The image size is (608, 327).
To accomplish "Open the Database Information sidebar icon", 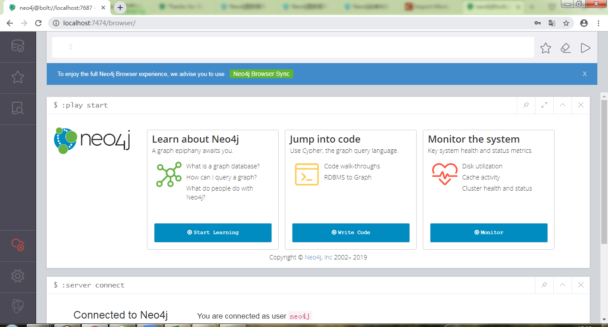I will coord(18,46).
